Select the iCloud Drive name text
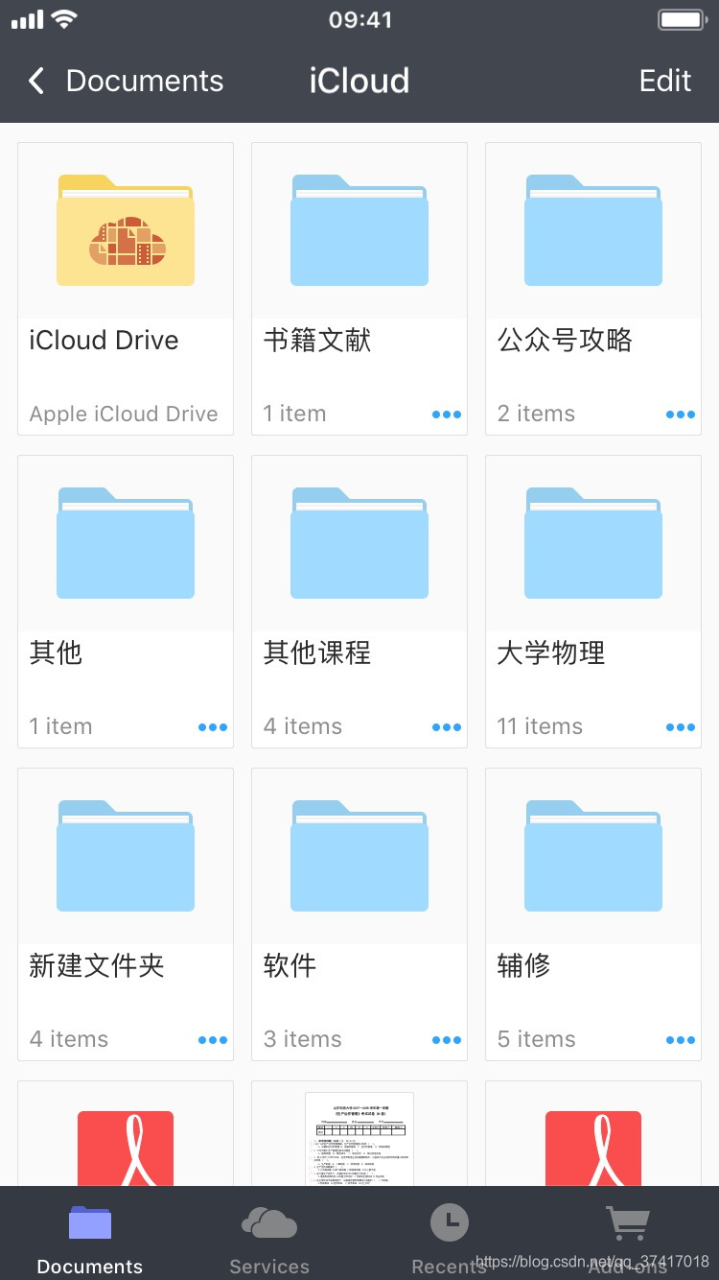This screenshot has height=1280, width=719. pos(104,341)
